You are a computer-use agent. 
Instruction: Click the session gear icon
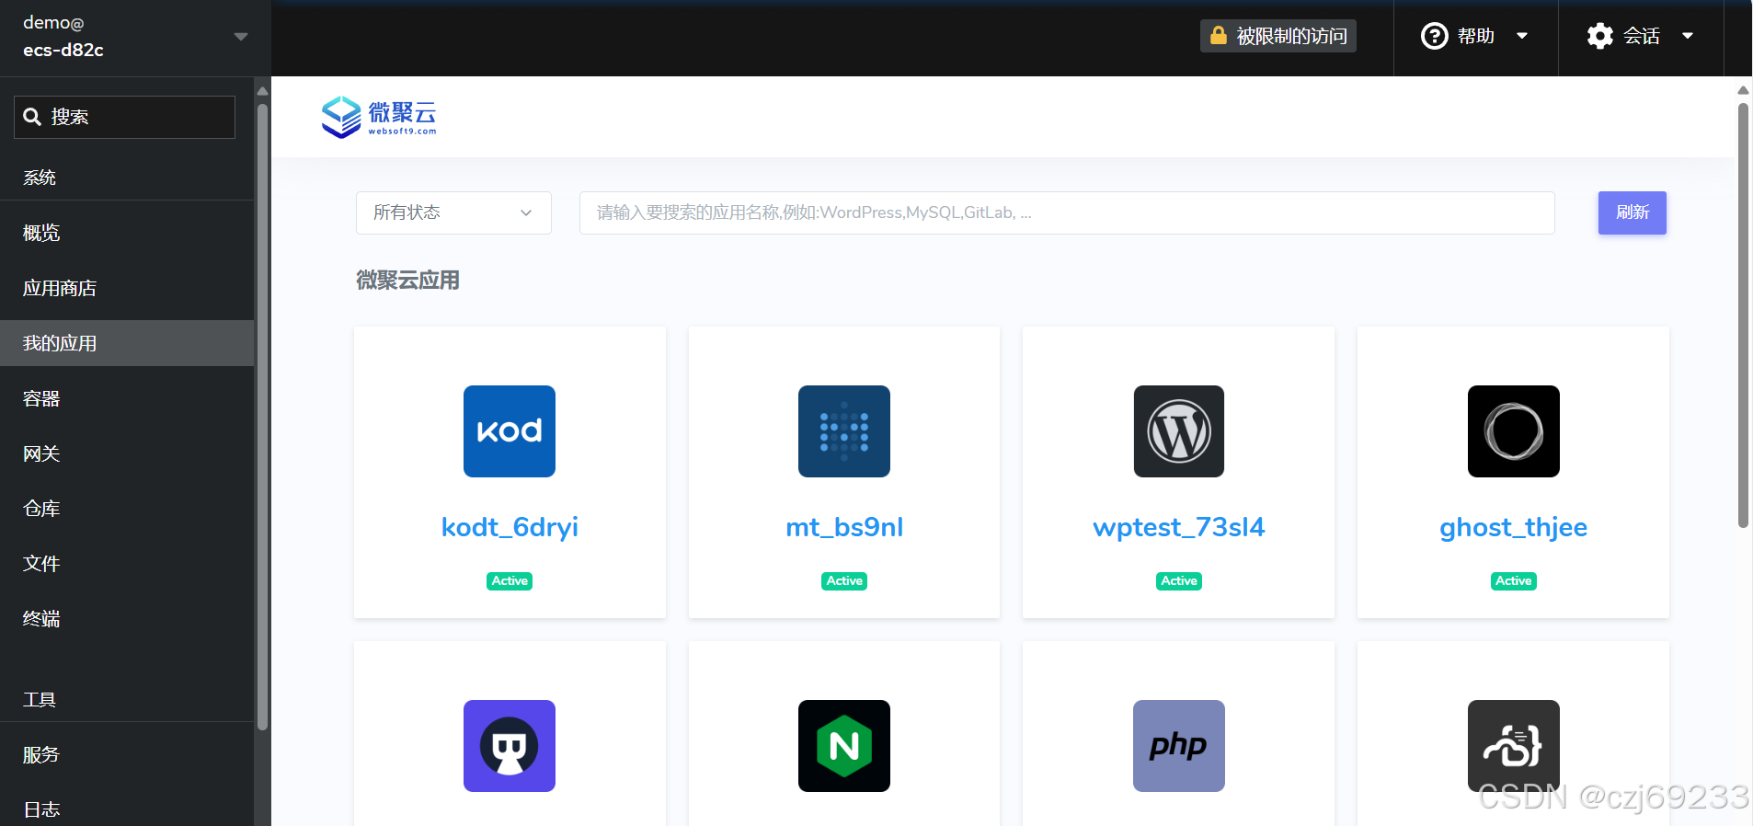[x=1600, y=36]
